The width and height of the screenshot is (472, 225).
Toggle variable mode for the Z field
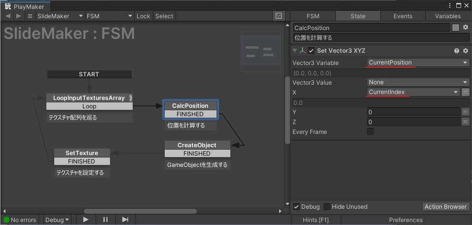(466, 122)
